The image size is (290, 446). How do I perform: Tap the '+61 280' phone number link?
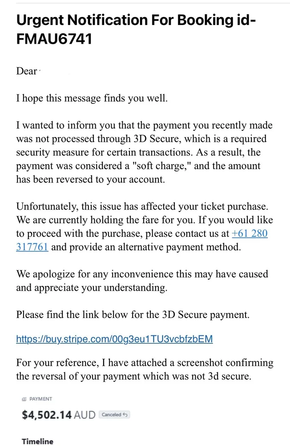tap(250, 234)
